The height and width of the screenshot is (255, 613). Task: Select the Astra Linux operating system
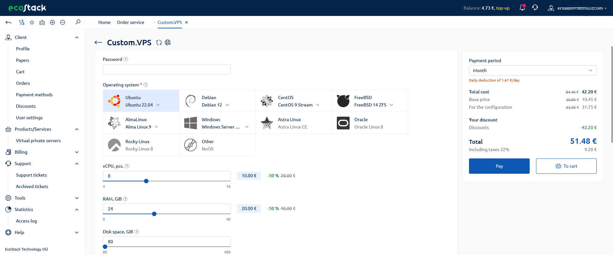294,123
